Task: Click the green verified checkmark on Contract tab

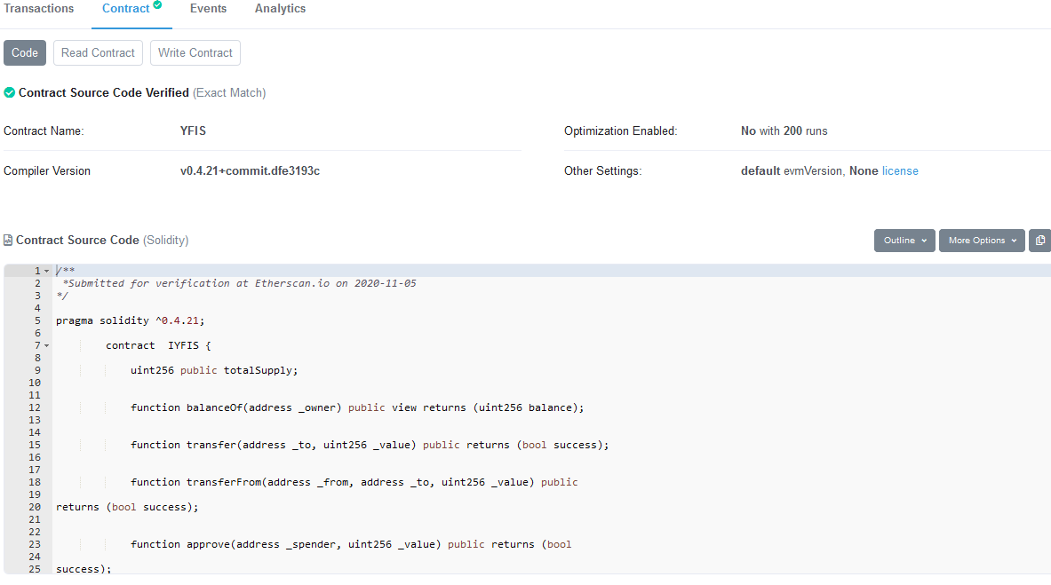Action: click(x=157, y=5)
